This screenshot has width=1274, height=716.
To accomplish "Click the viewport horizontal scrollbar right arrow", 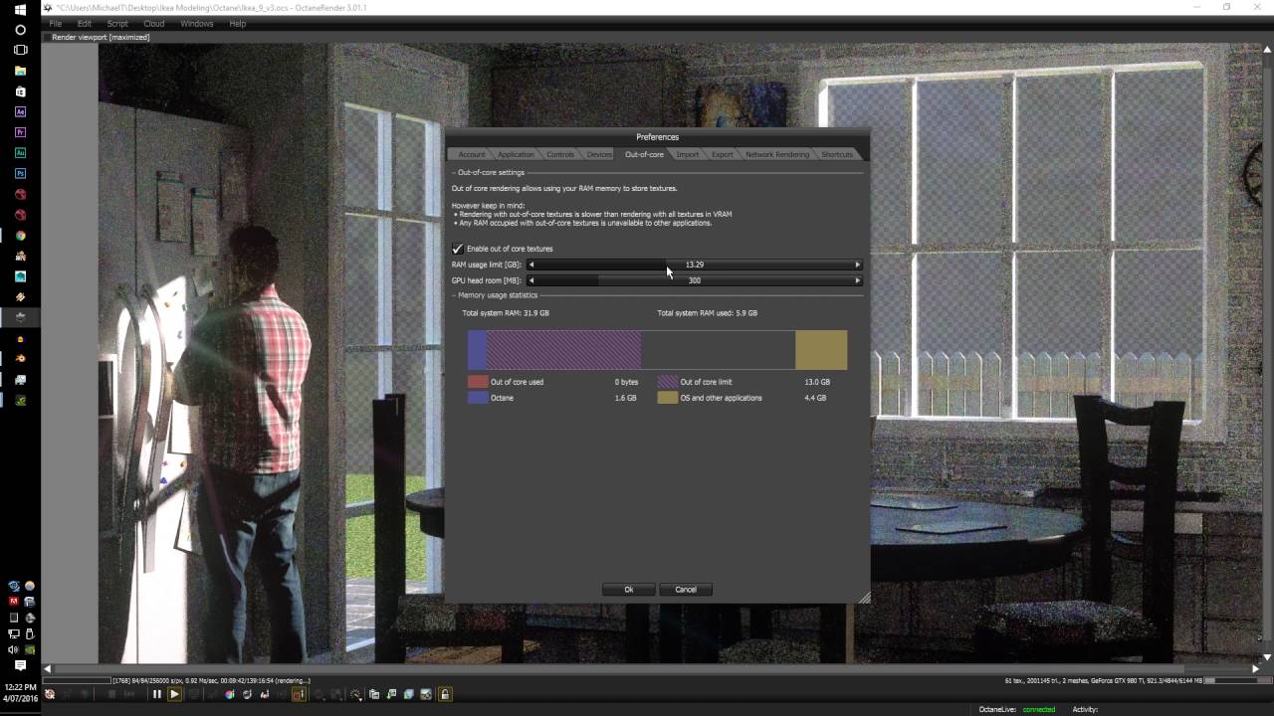I will (1255, 668).
